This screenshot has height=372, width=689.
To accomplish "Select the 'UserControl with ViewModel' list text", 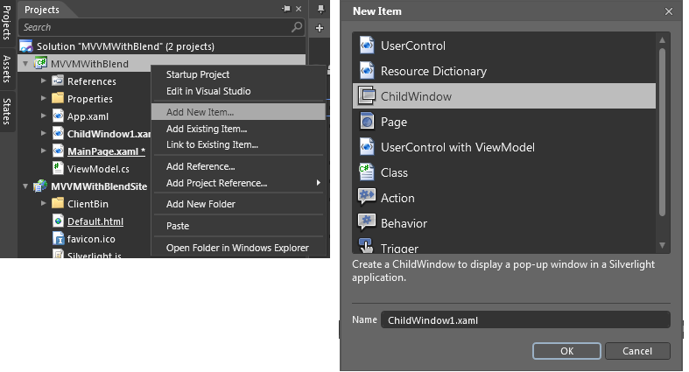I will click(458, 147).
